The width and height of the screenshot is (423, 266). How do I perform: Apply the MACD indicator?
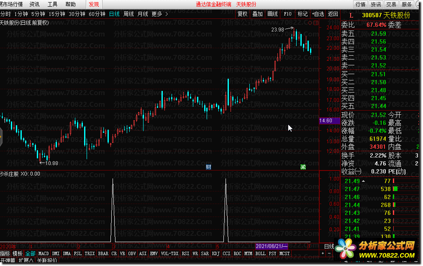44,253
